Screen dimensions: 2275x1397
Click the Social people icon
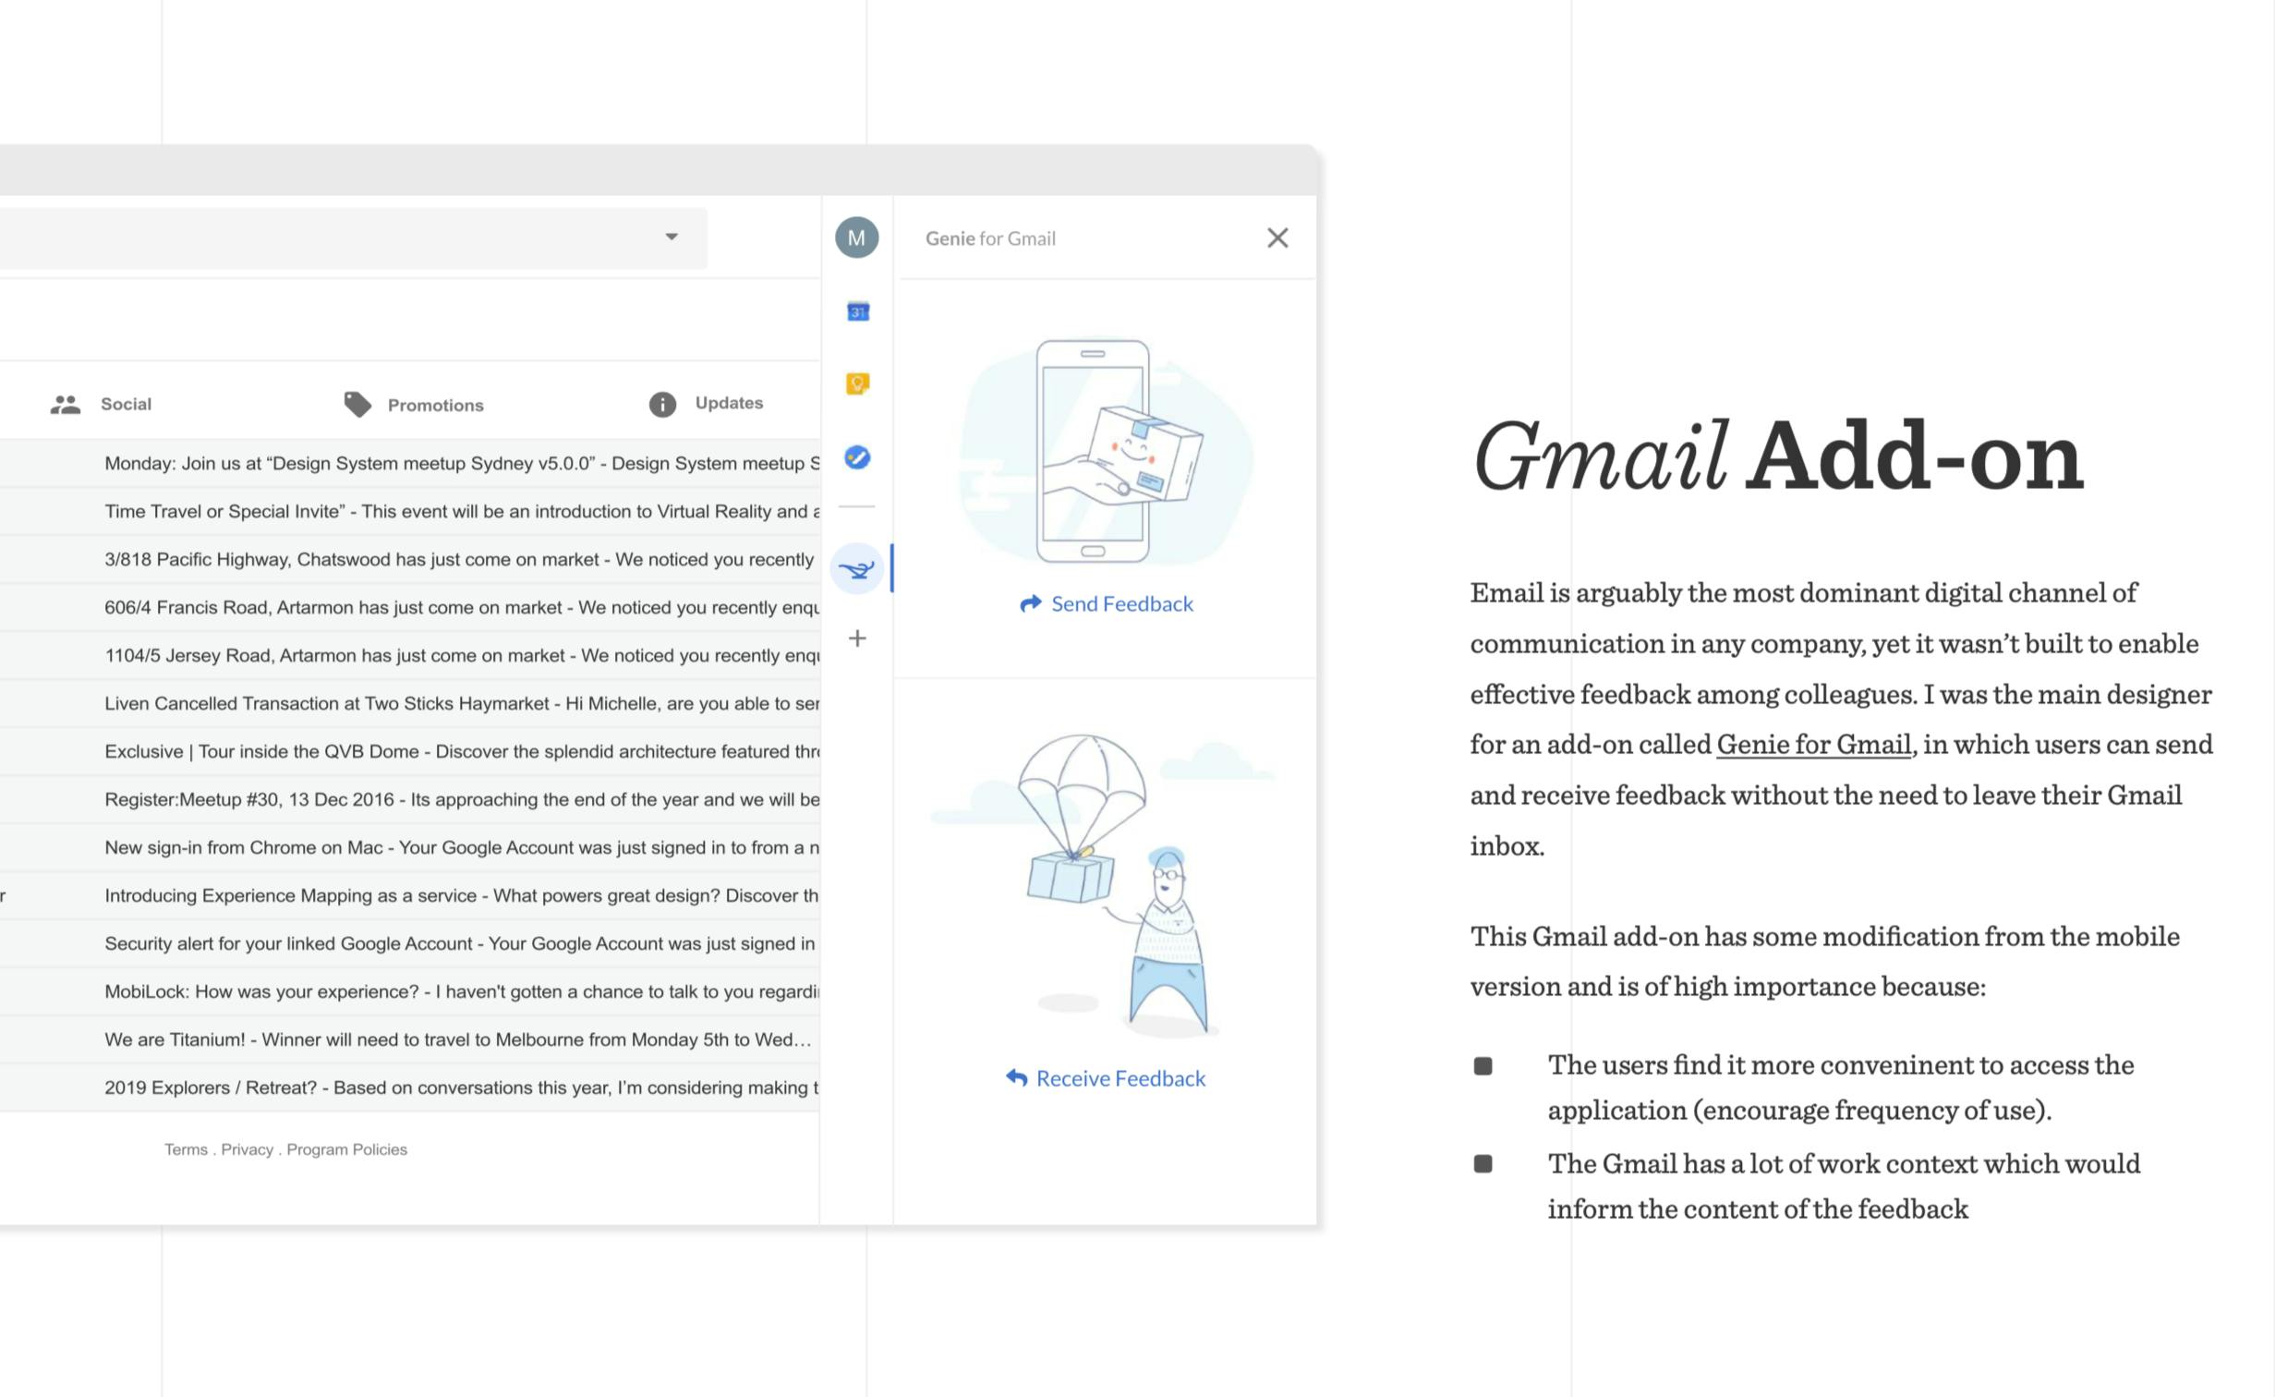pos(66,405)
